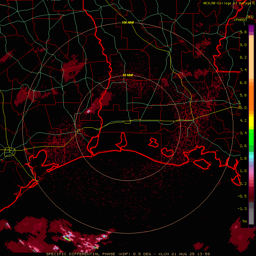Click the 7.4 value on the scale
The image size is (256, 256).
pyautogui.click(x=243, y=70)
